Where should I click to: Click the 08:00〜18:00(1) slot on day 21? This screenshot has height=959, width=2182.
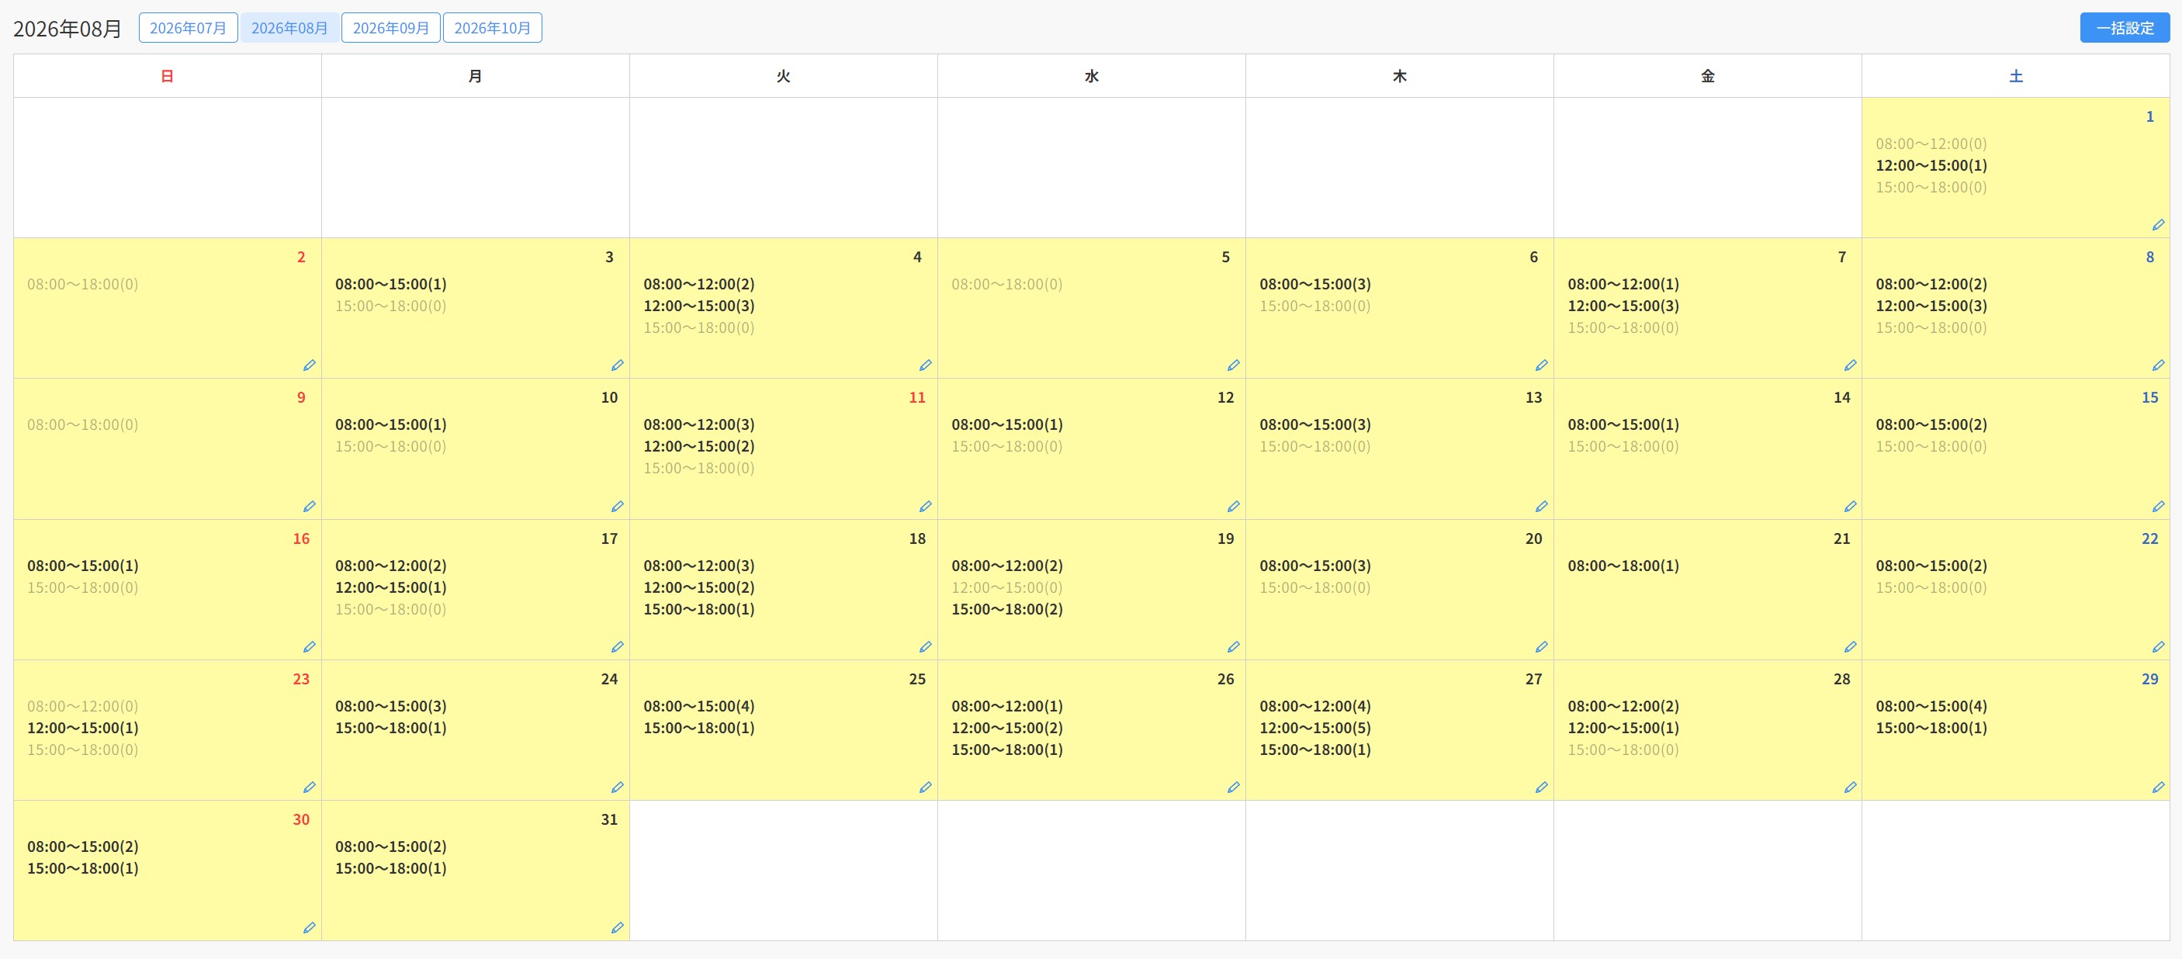(1623, 565)
